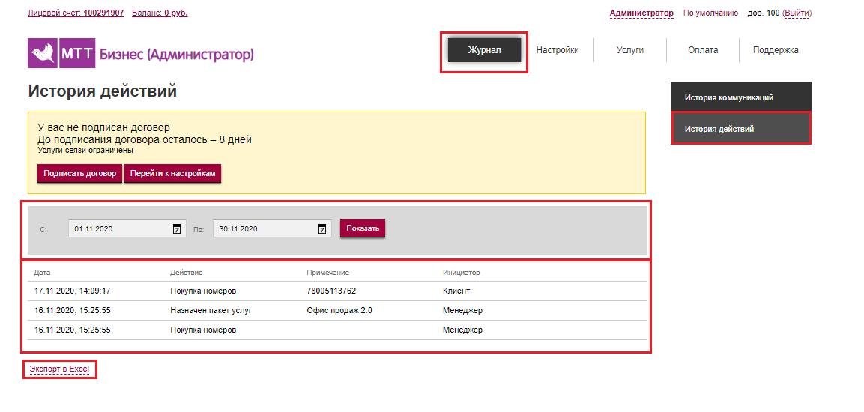Image resolution: width=864 pixels, height=412 pixels.
Task: Click Перейти к настройкам button
Action: (172, 173)
